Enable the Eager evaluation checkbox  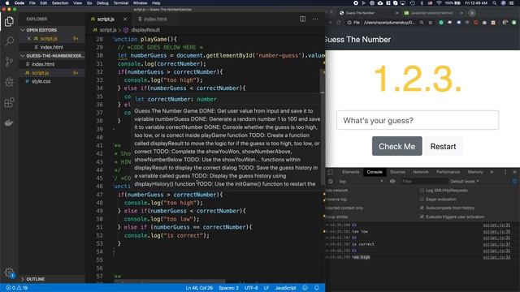[422, 200]
